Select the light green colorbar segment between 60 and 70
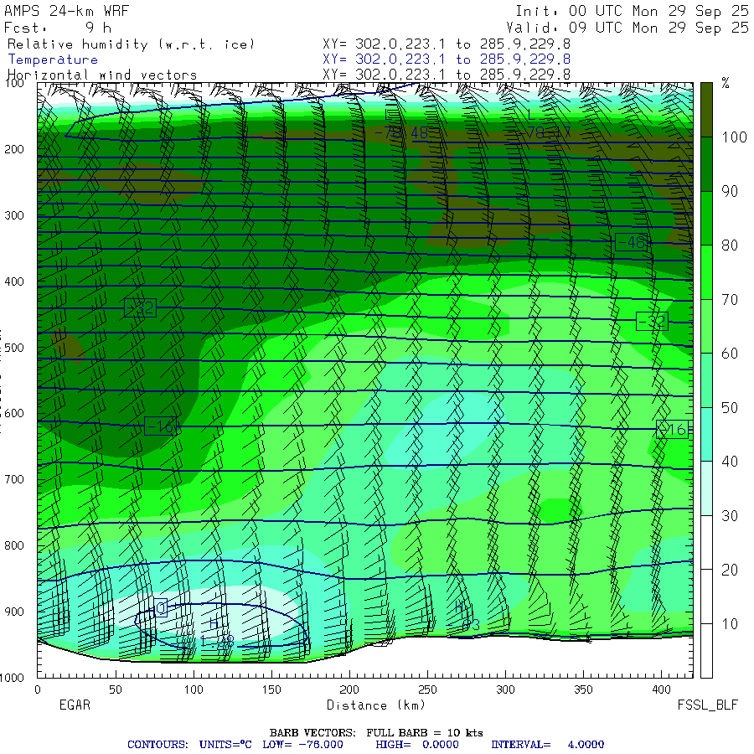Viewport: 754px width, 754px height. point(706,327)
